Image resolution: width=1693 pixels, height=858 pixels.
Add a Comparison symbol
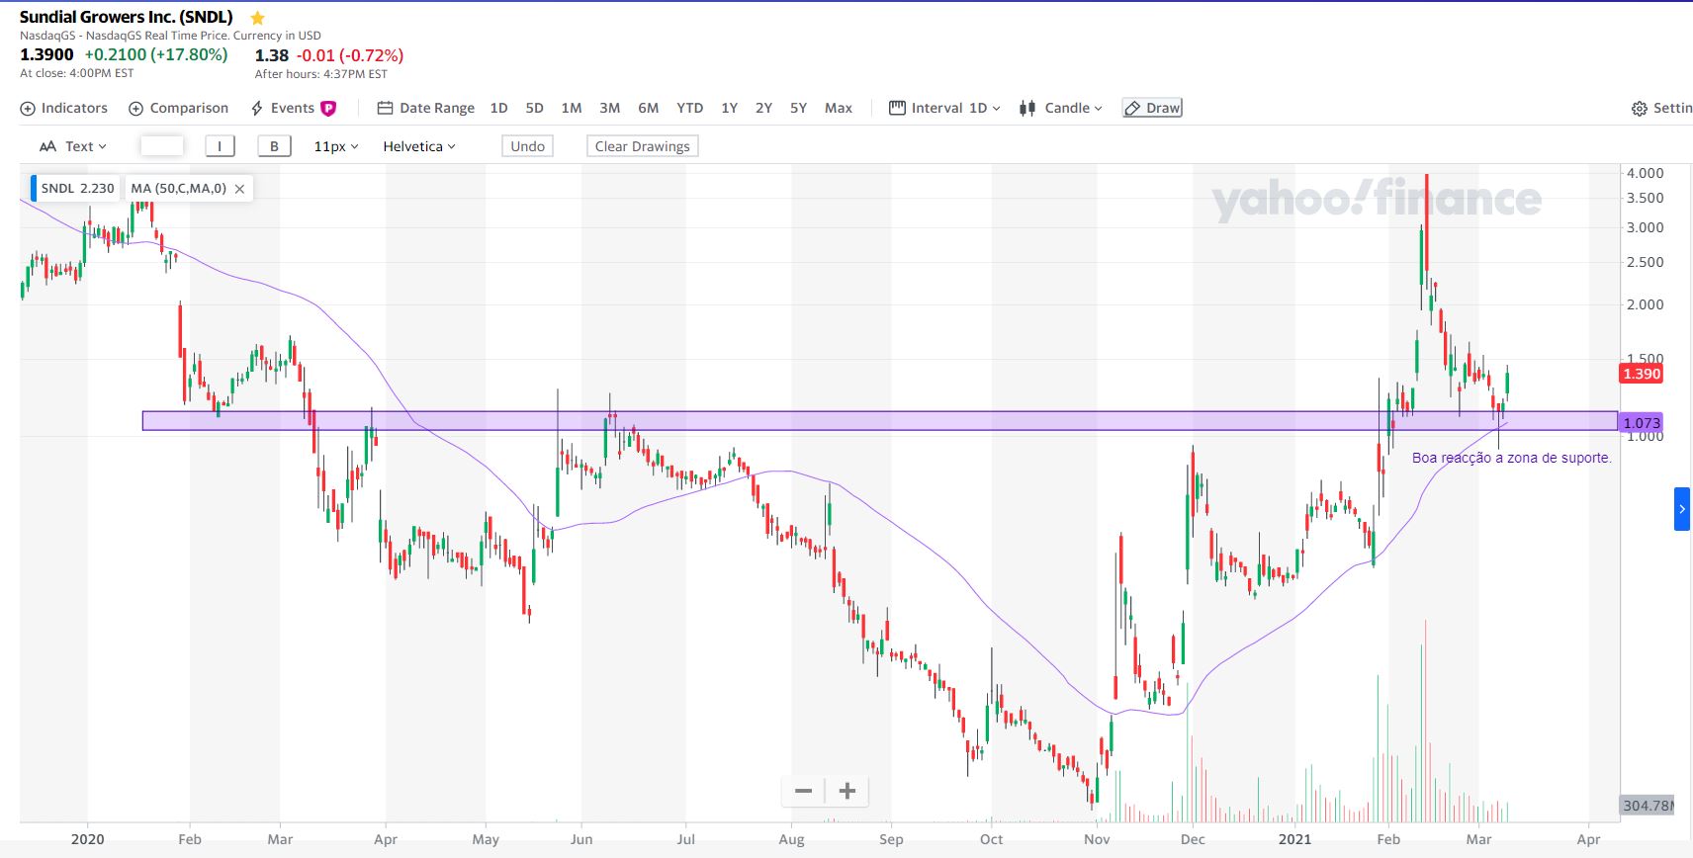pyautogui.click(x=179, y=108)
